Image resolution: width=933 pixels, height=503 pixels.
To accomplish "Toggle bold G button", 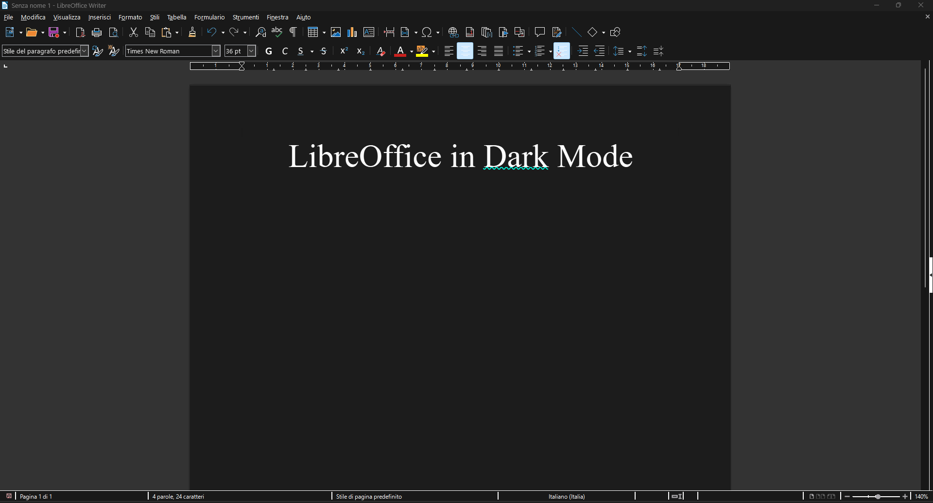I will pyautogui.click(x=269, y=51).
